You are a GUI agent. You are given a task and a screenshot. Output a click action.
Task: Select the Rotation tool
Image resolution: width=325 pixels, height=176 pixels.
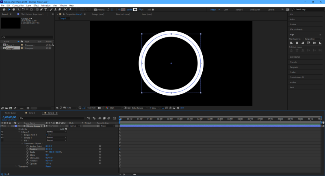click(23, 9)
